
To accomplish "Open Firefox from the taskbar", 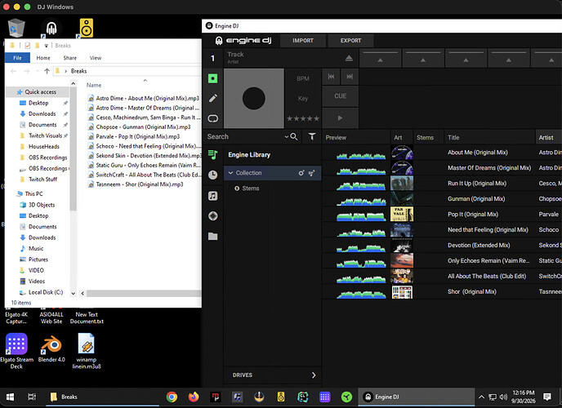I will point(194,397).
